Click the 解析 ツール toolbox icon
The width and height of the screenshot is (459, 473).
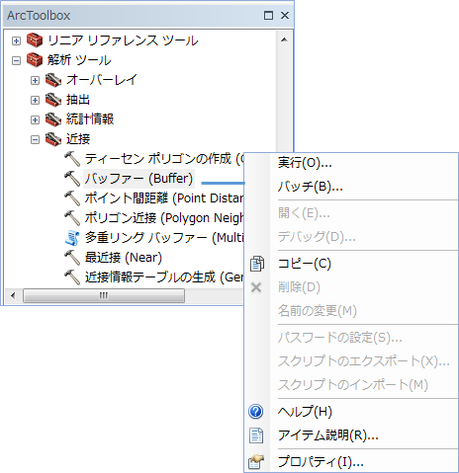(35, 60)
